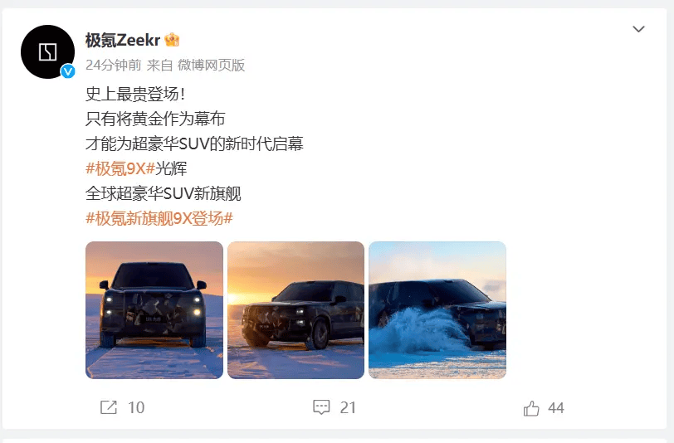Open the 极氪Zeekr account name
This screenshot has width=674, height=443.
123,40
